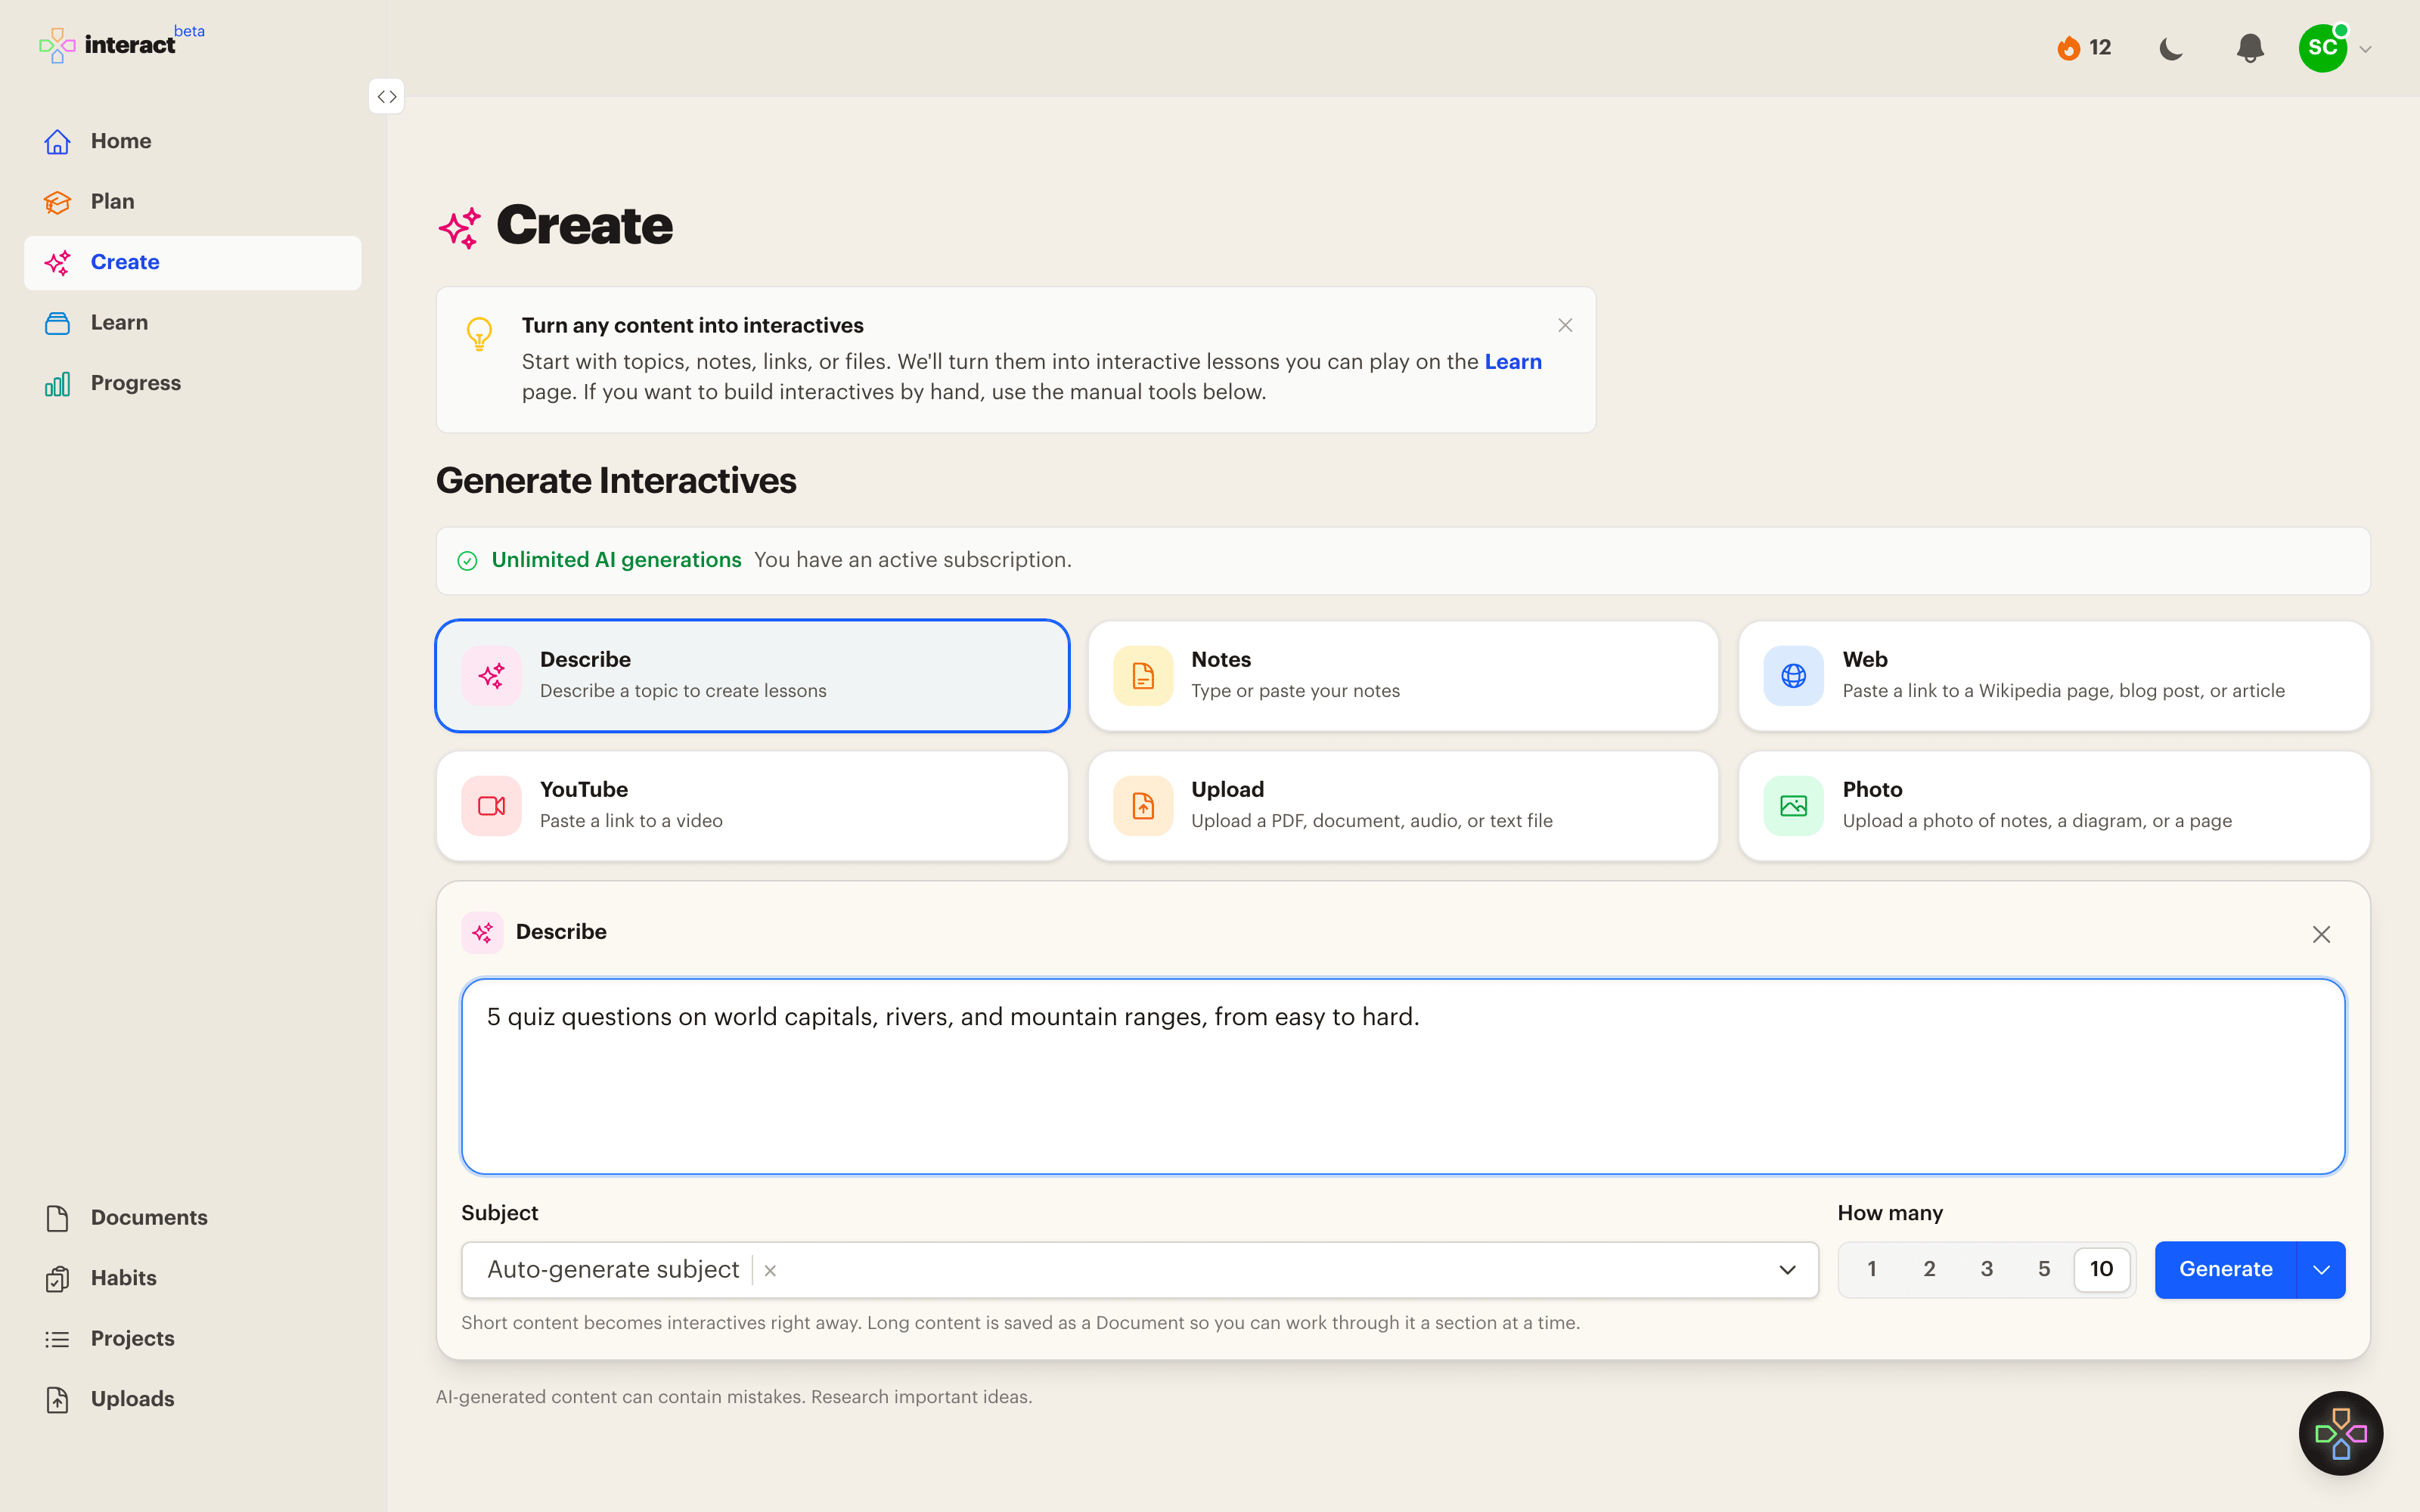Screen dimensions: 2420x1512
Task: Open the Plan page
Action: click(x=193, y=202)
